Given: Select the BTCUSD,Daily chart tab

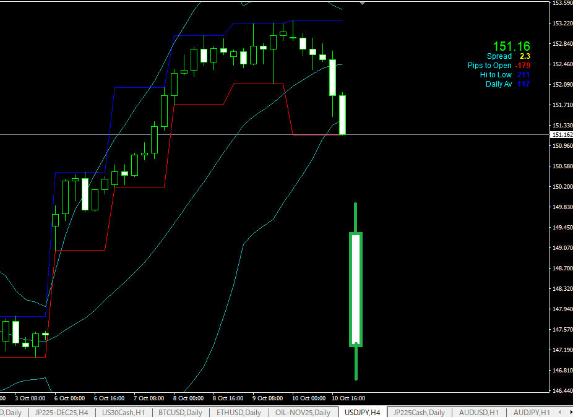Looking at the screenshot, I should point(180,413).
